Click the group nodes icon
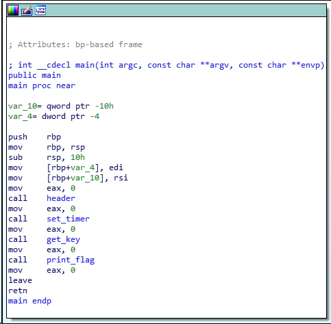 [x=40, y=10]
